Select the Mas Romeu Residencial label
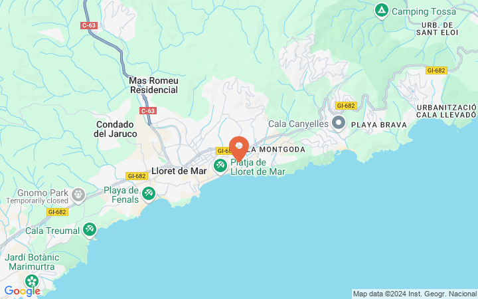The image size is (478, 299). click(x=153, y=85)
